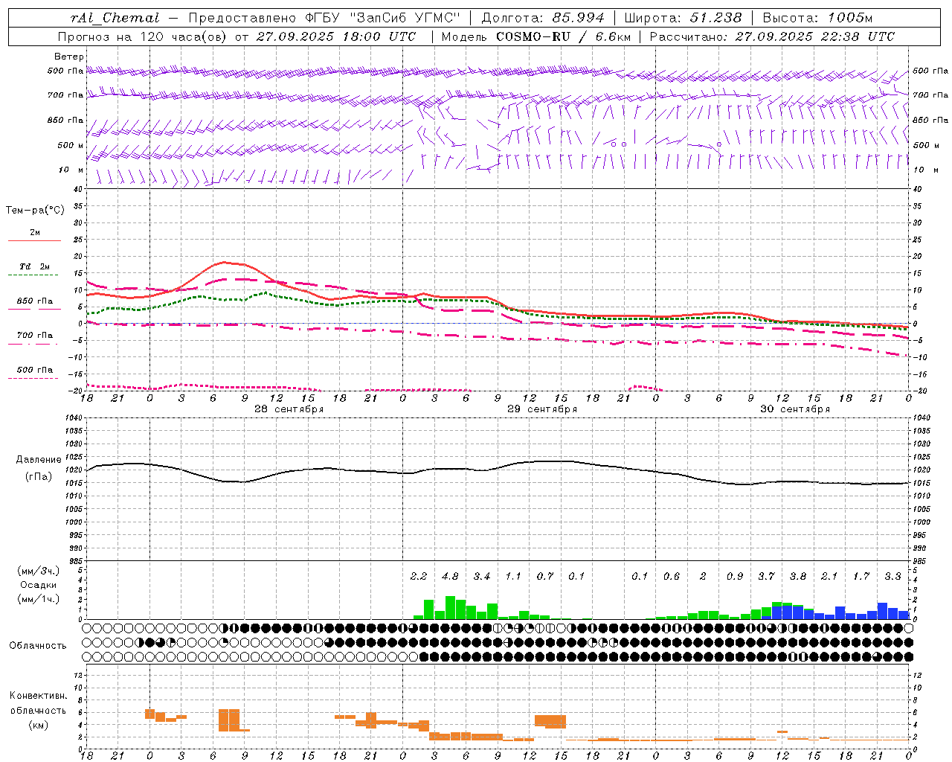Image resolution: width=952 pixels, height=762 pixels.
Task: Click the Давление pressure panel label
Action: tap(39, 460)
